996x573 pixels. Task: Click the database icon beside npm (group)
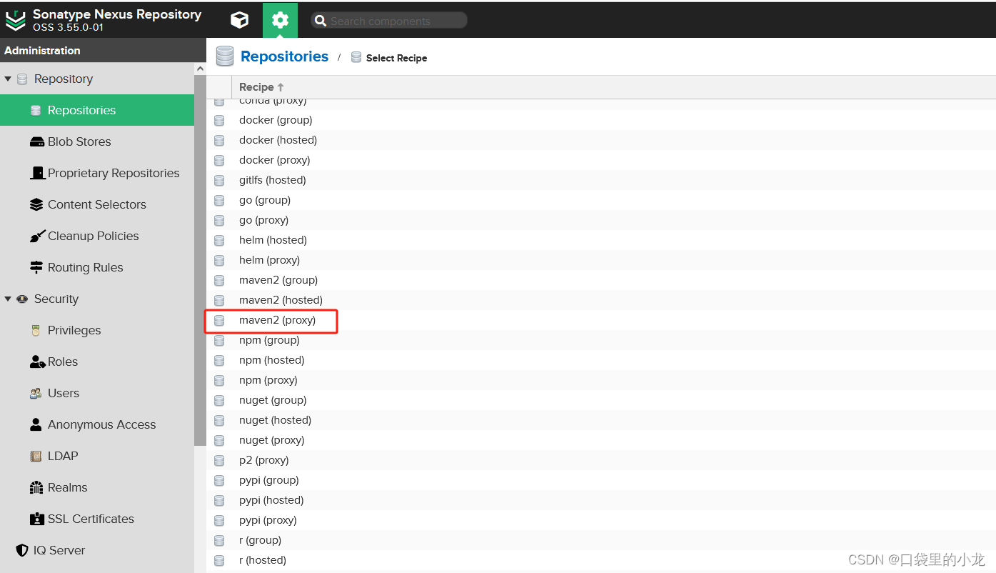click(219, 340)
